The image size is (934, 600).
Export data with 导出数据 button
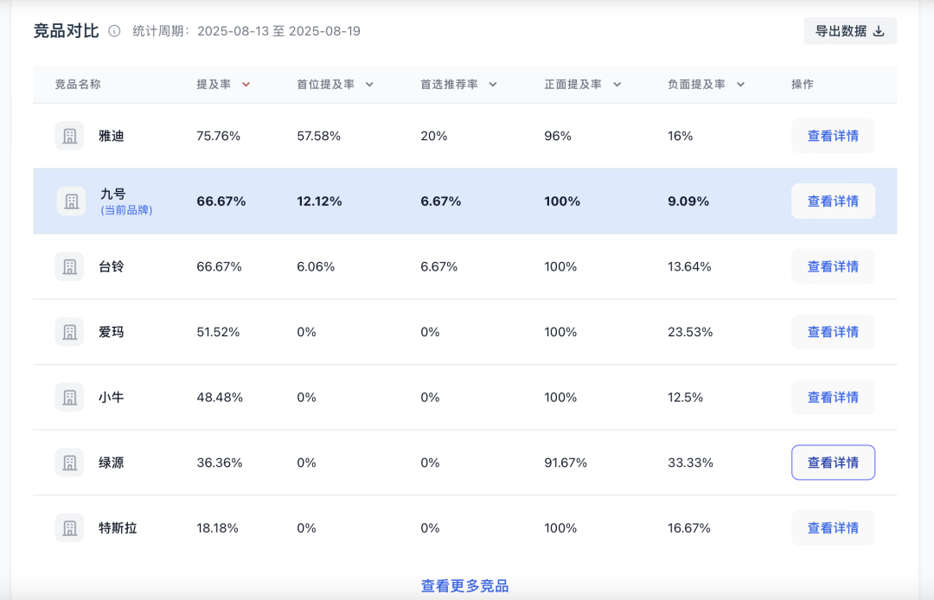[x=850, y=31]
